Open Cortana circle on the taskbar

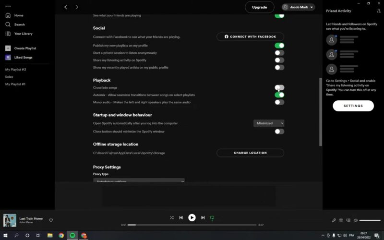tap(27, 235)
